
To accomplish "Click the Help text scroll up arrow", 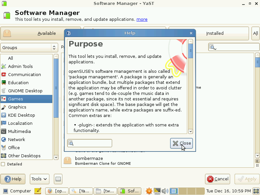I will (x=190, y=41).
